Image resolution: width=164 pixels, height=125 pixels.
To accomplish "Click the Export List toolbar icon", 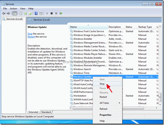I will [x=30, y=13].
